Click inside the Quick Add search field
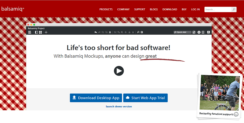The height and width of the screenshot is (123, 244). (182, 32)
